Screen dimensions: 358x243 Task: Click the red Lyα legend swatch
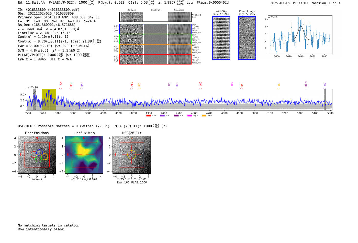tap(148, 116)
